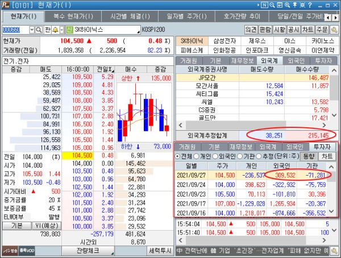Switch to the 시간별 체결(I) tab
Image resolution: width=341 pixels, height=258 pixels.
point(130,16)
